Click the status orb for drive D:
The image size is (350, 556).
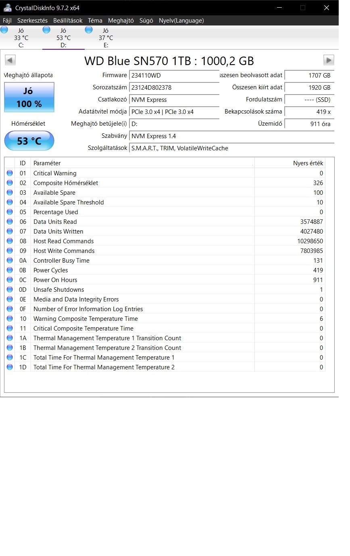tap(46, 29)
